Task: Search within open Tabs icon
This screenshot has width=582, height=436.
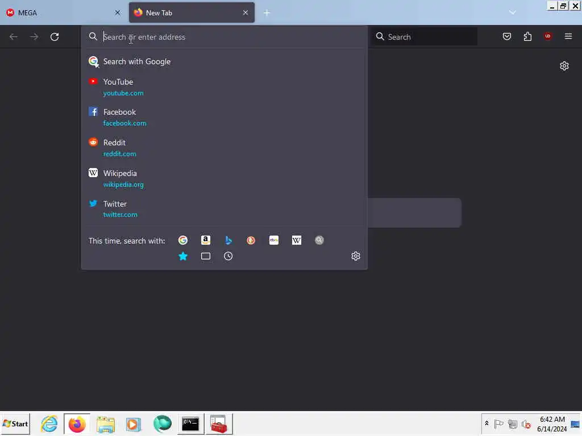Action: tap(206, 256)
